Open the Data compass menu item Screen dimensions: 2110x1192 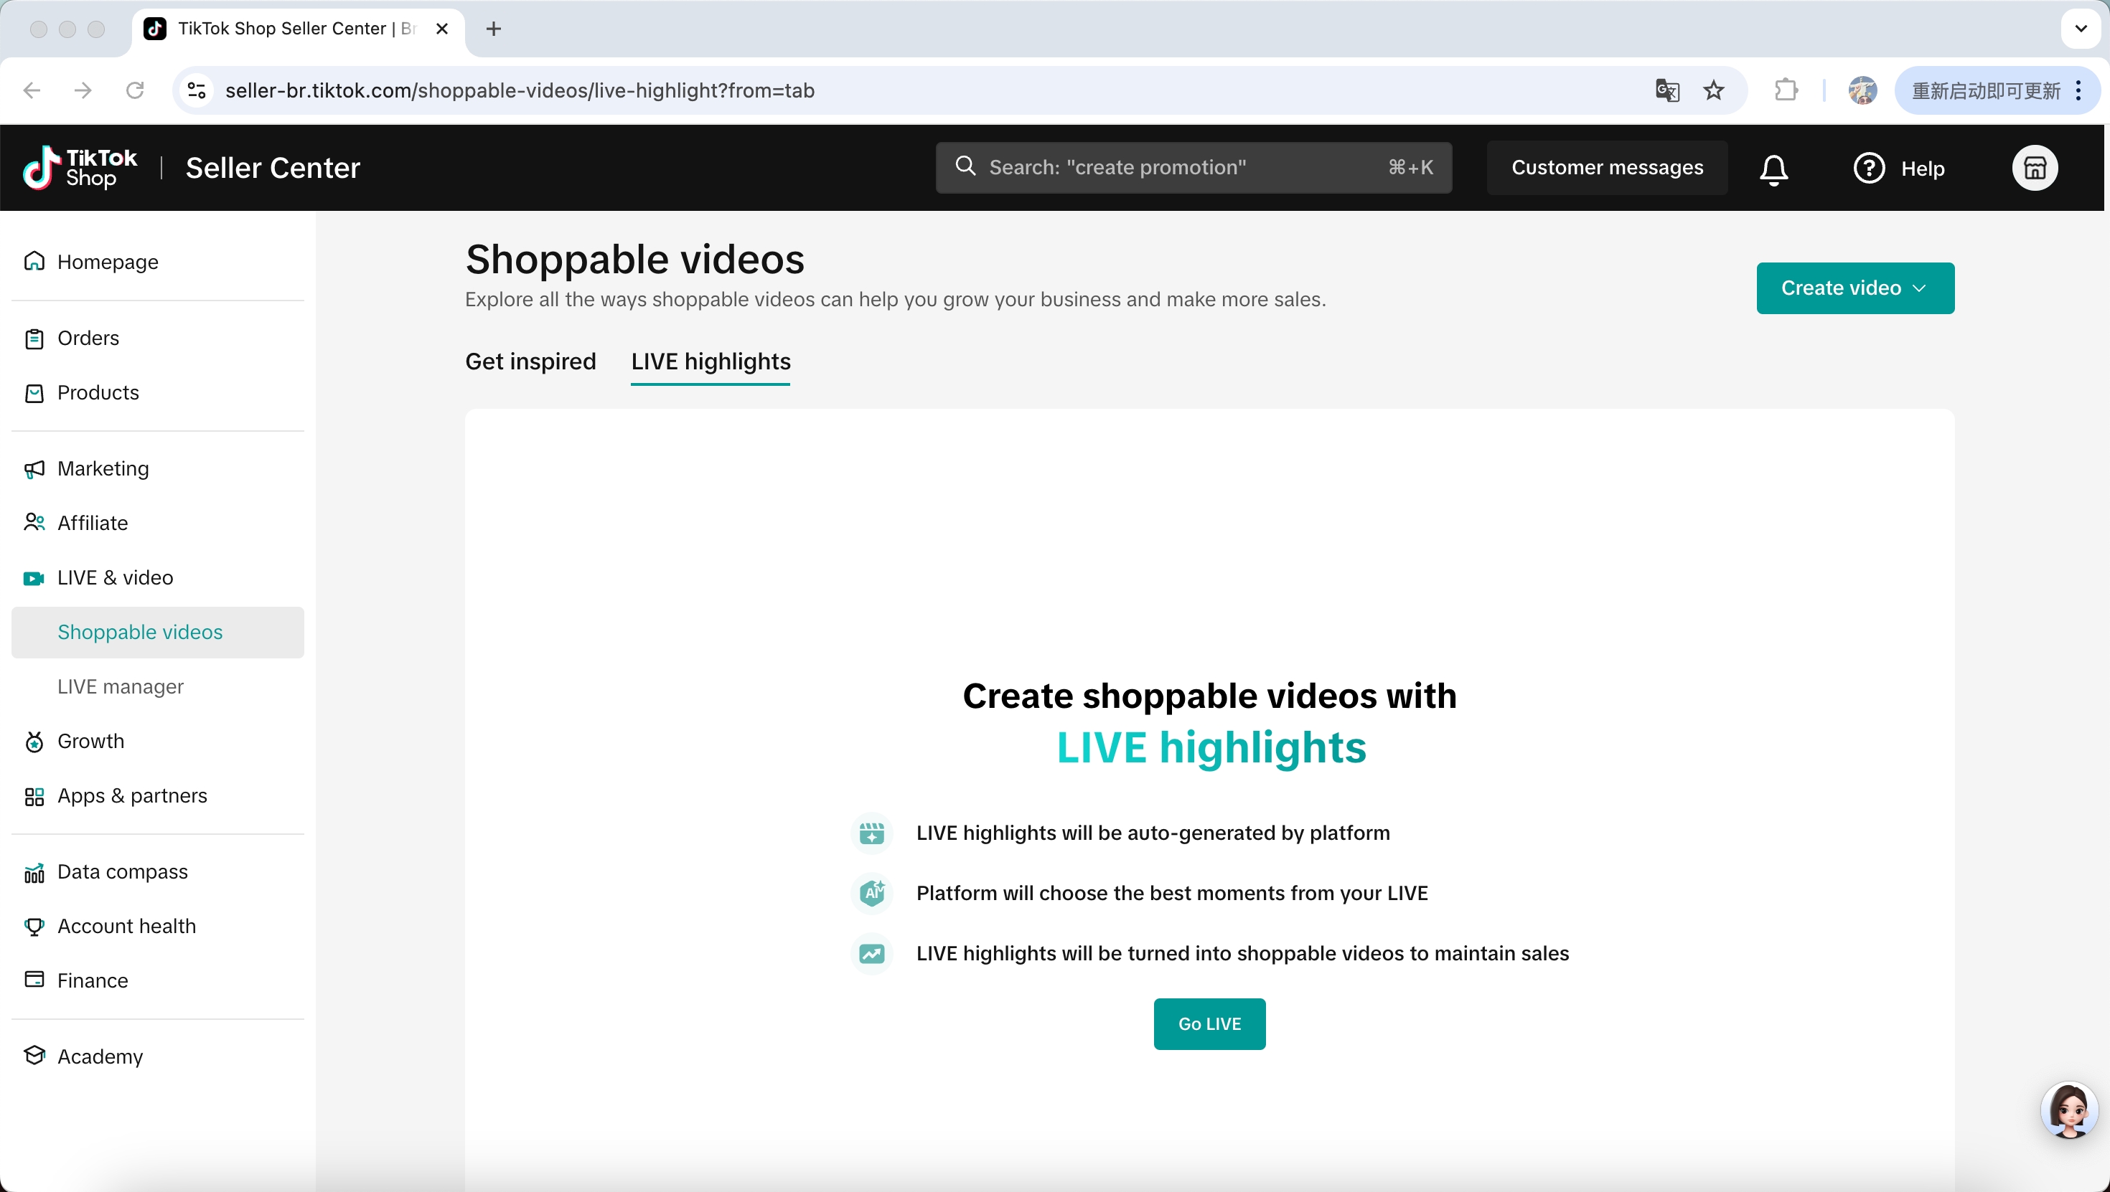coord(157,873)
